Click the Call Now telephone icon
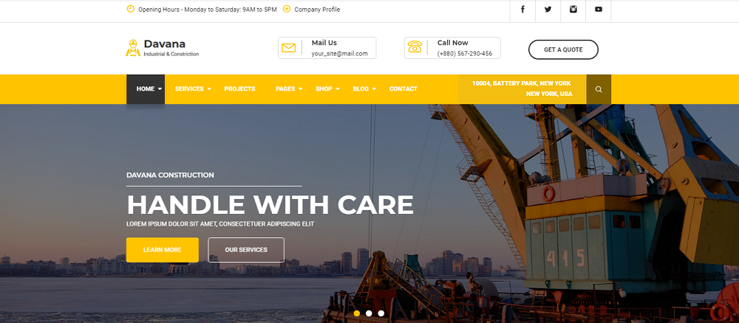The image size is (739, 323). 415,46
